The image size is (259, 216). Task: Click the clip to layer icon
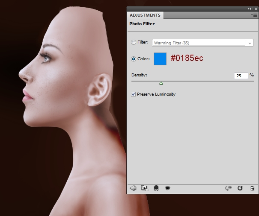point(156,188)
